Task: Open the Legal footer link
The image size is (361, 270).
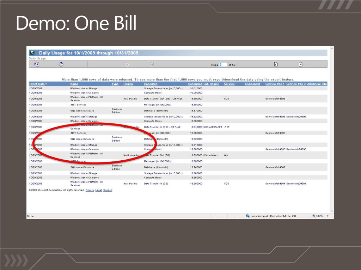Action: point(99,190)
